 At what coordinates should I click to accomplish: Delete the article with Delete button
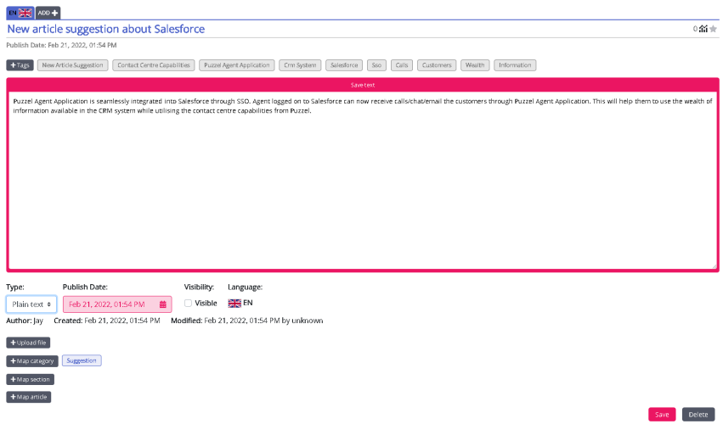(698, 415)
